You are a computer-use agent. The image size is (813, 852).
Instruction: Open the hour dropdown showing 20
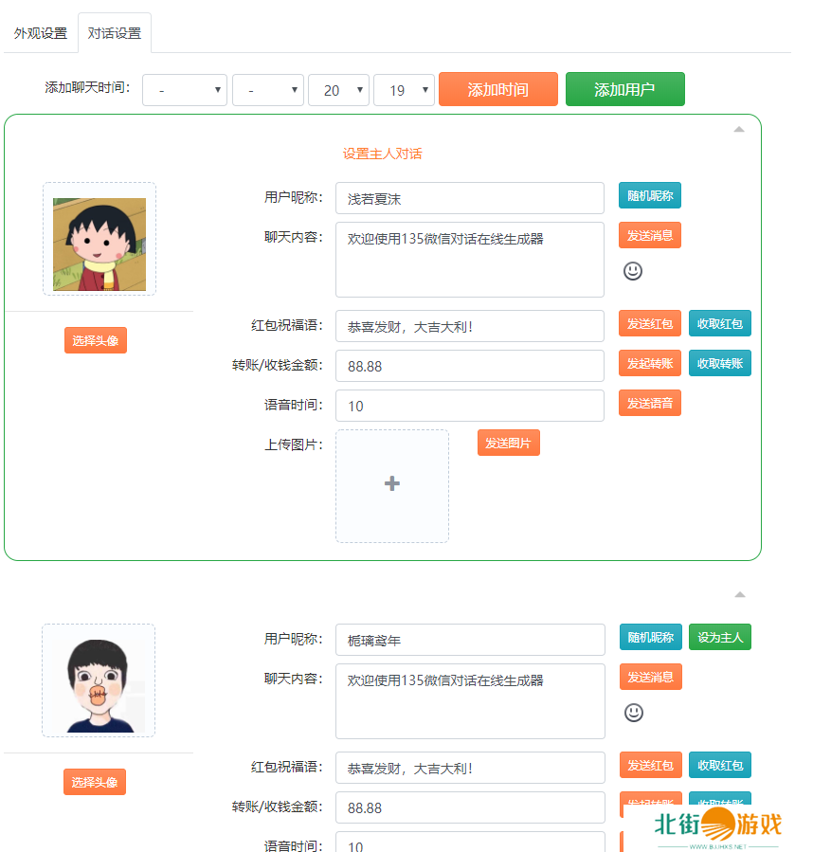point(338,90)
